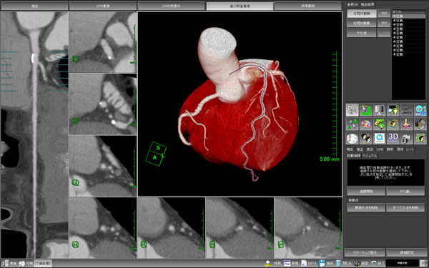
Task: Click the trash can icon in bottom bar
Action: [x=338, y=263]
